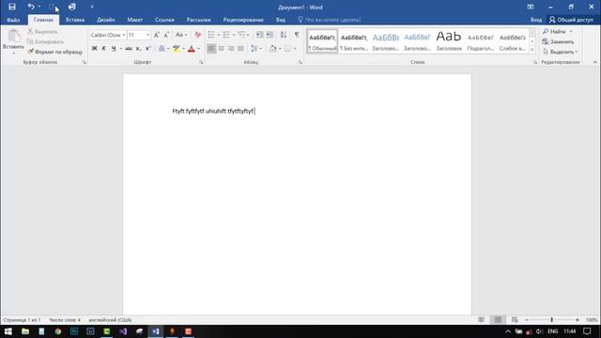Click the Вход sign-in link
Image resolution: width=601 pixels, height=338 pixels.
coord(536,20)
